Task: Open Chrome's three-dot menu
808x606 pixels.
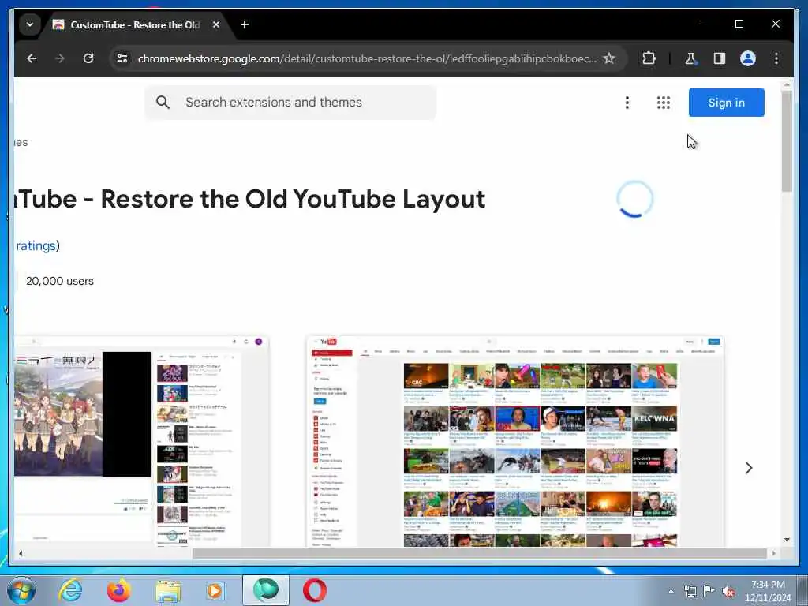Action: pyautogui.click(x=776, y=58)
